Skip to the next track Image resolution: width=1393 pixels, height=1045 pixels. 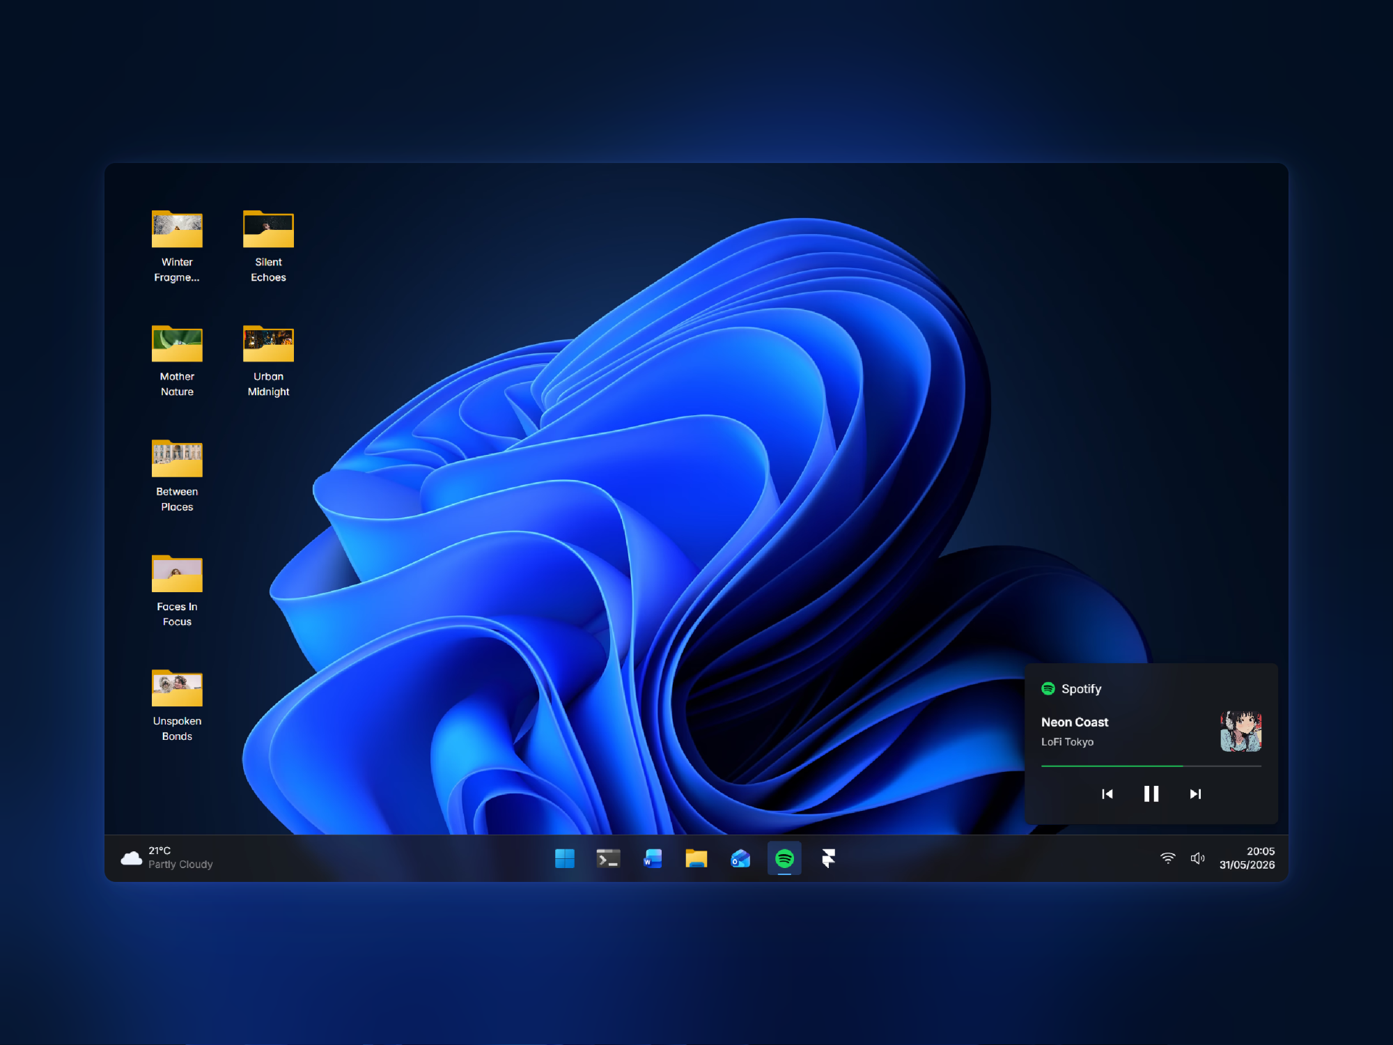(x=1195, y=794)
